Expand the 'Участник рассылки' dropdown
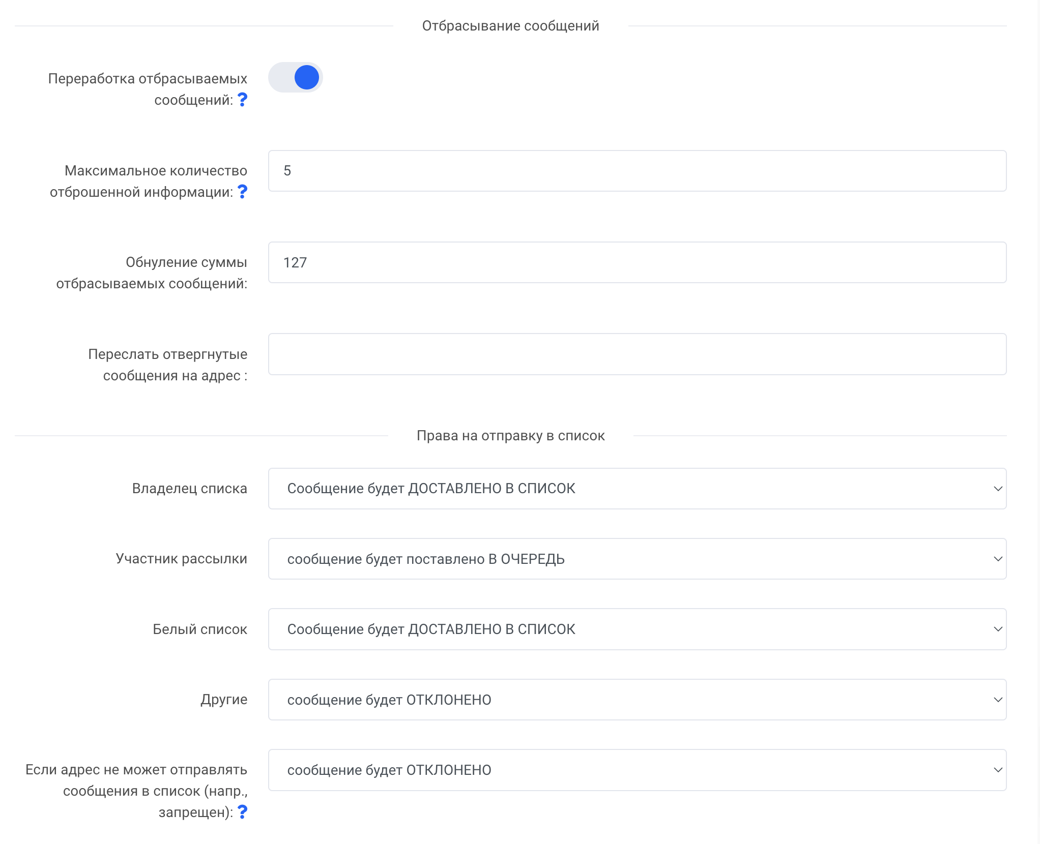1040x844 pixels. pyautogui.click(x=637, y=559)
